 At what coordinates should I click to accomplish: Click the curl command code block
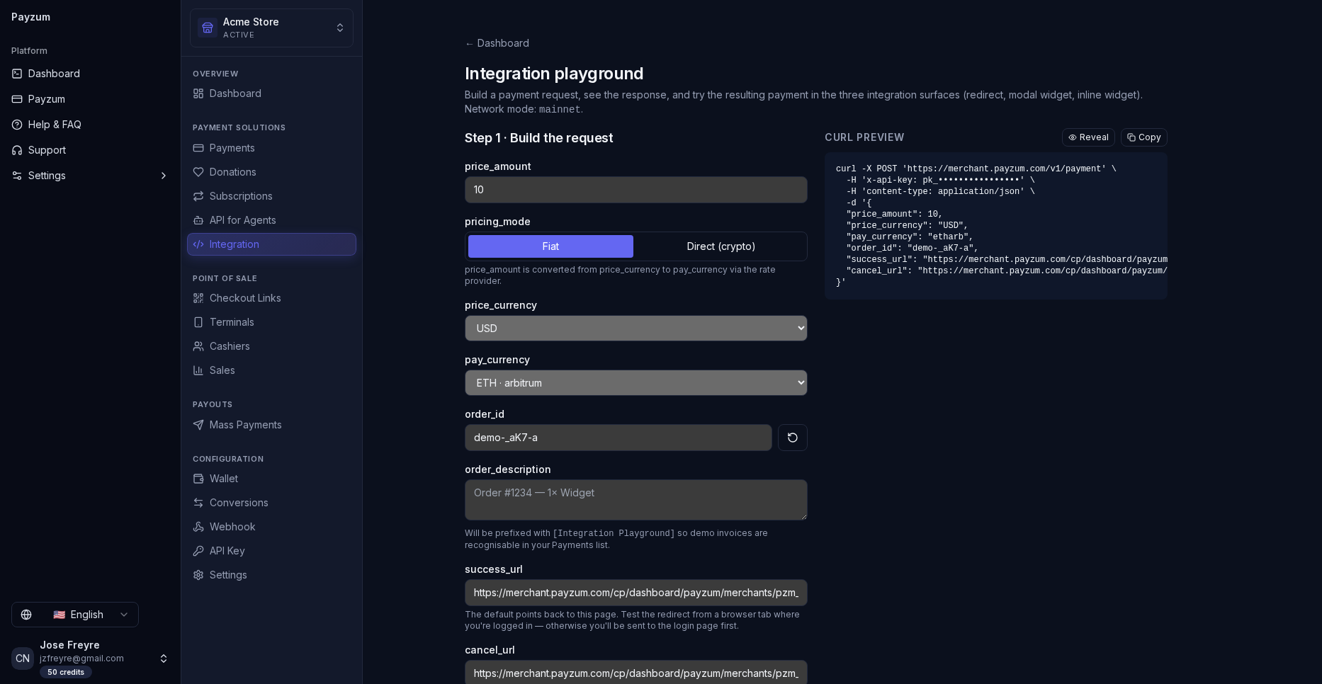point(996,226)
